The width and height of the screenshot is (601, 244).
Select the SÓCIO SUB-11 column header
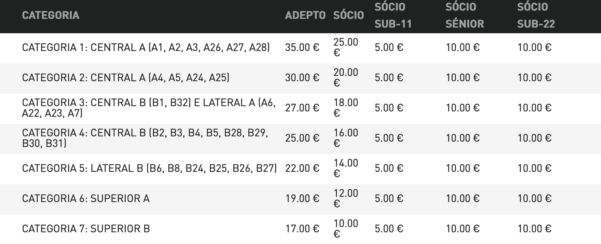click(393, 15)
